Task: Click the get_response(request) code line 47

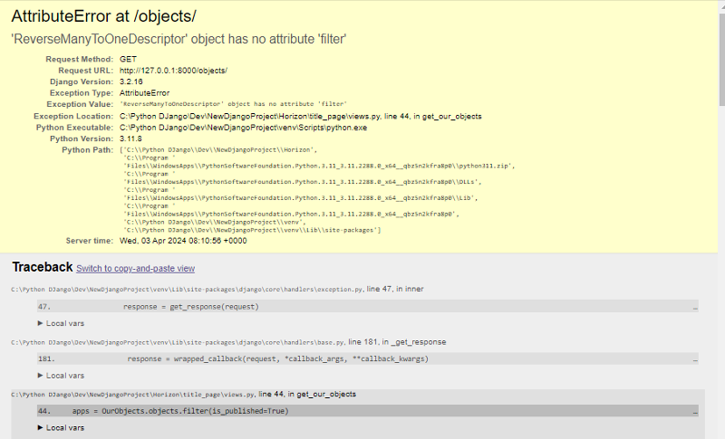Action: [190, 307]
